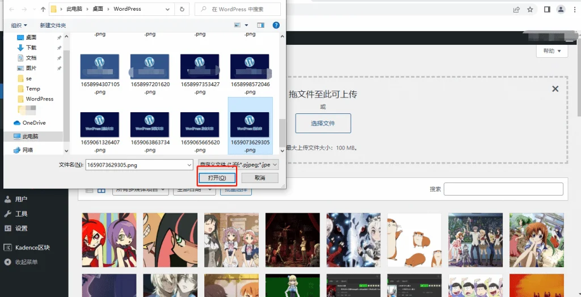
Task: Select 网络 in the navigation pane
Action: [x=28, y=150]
